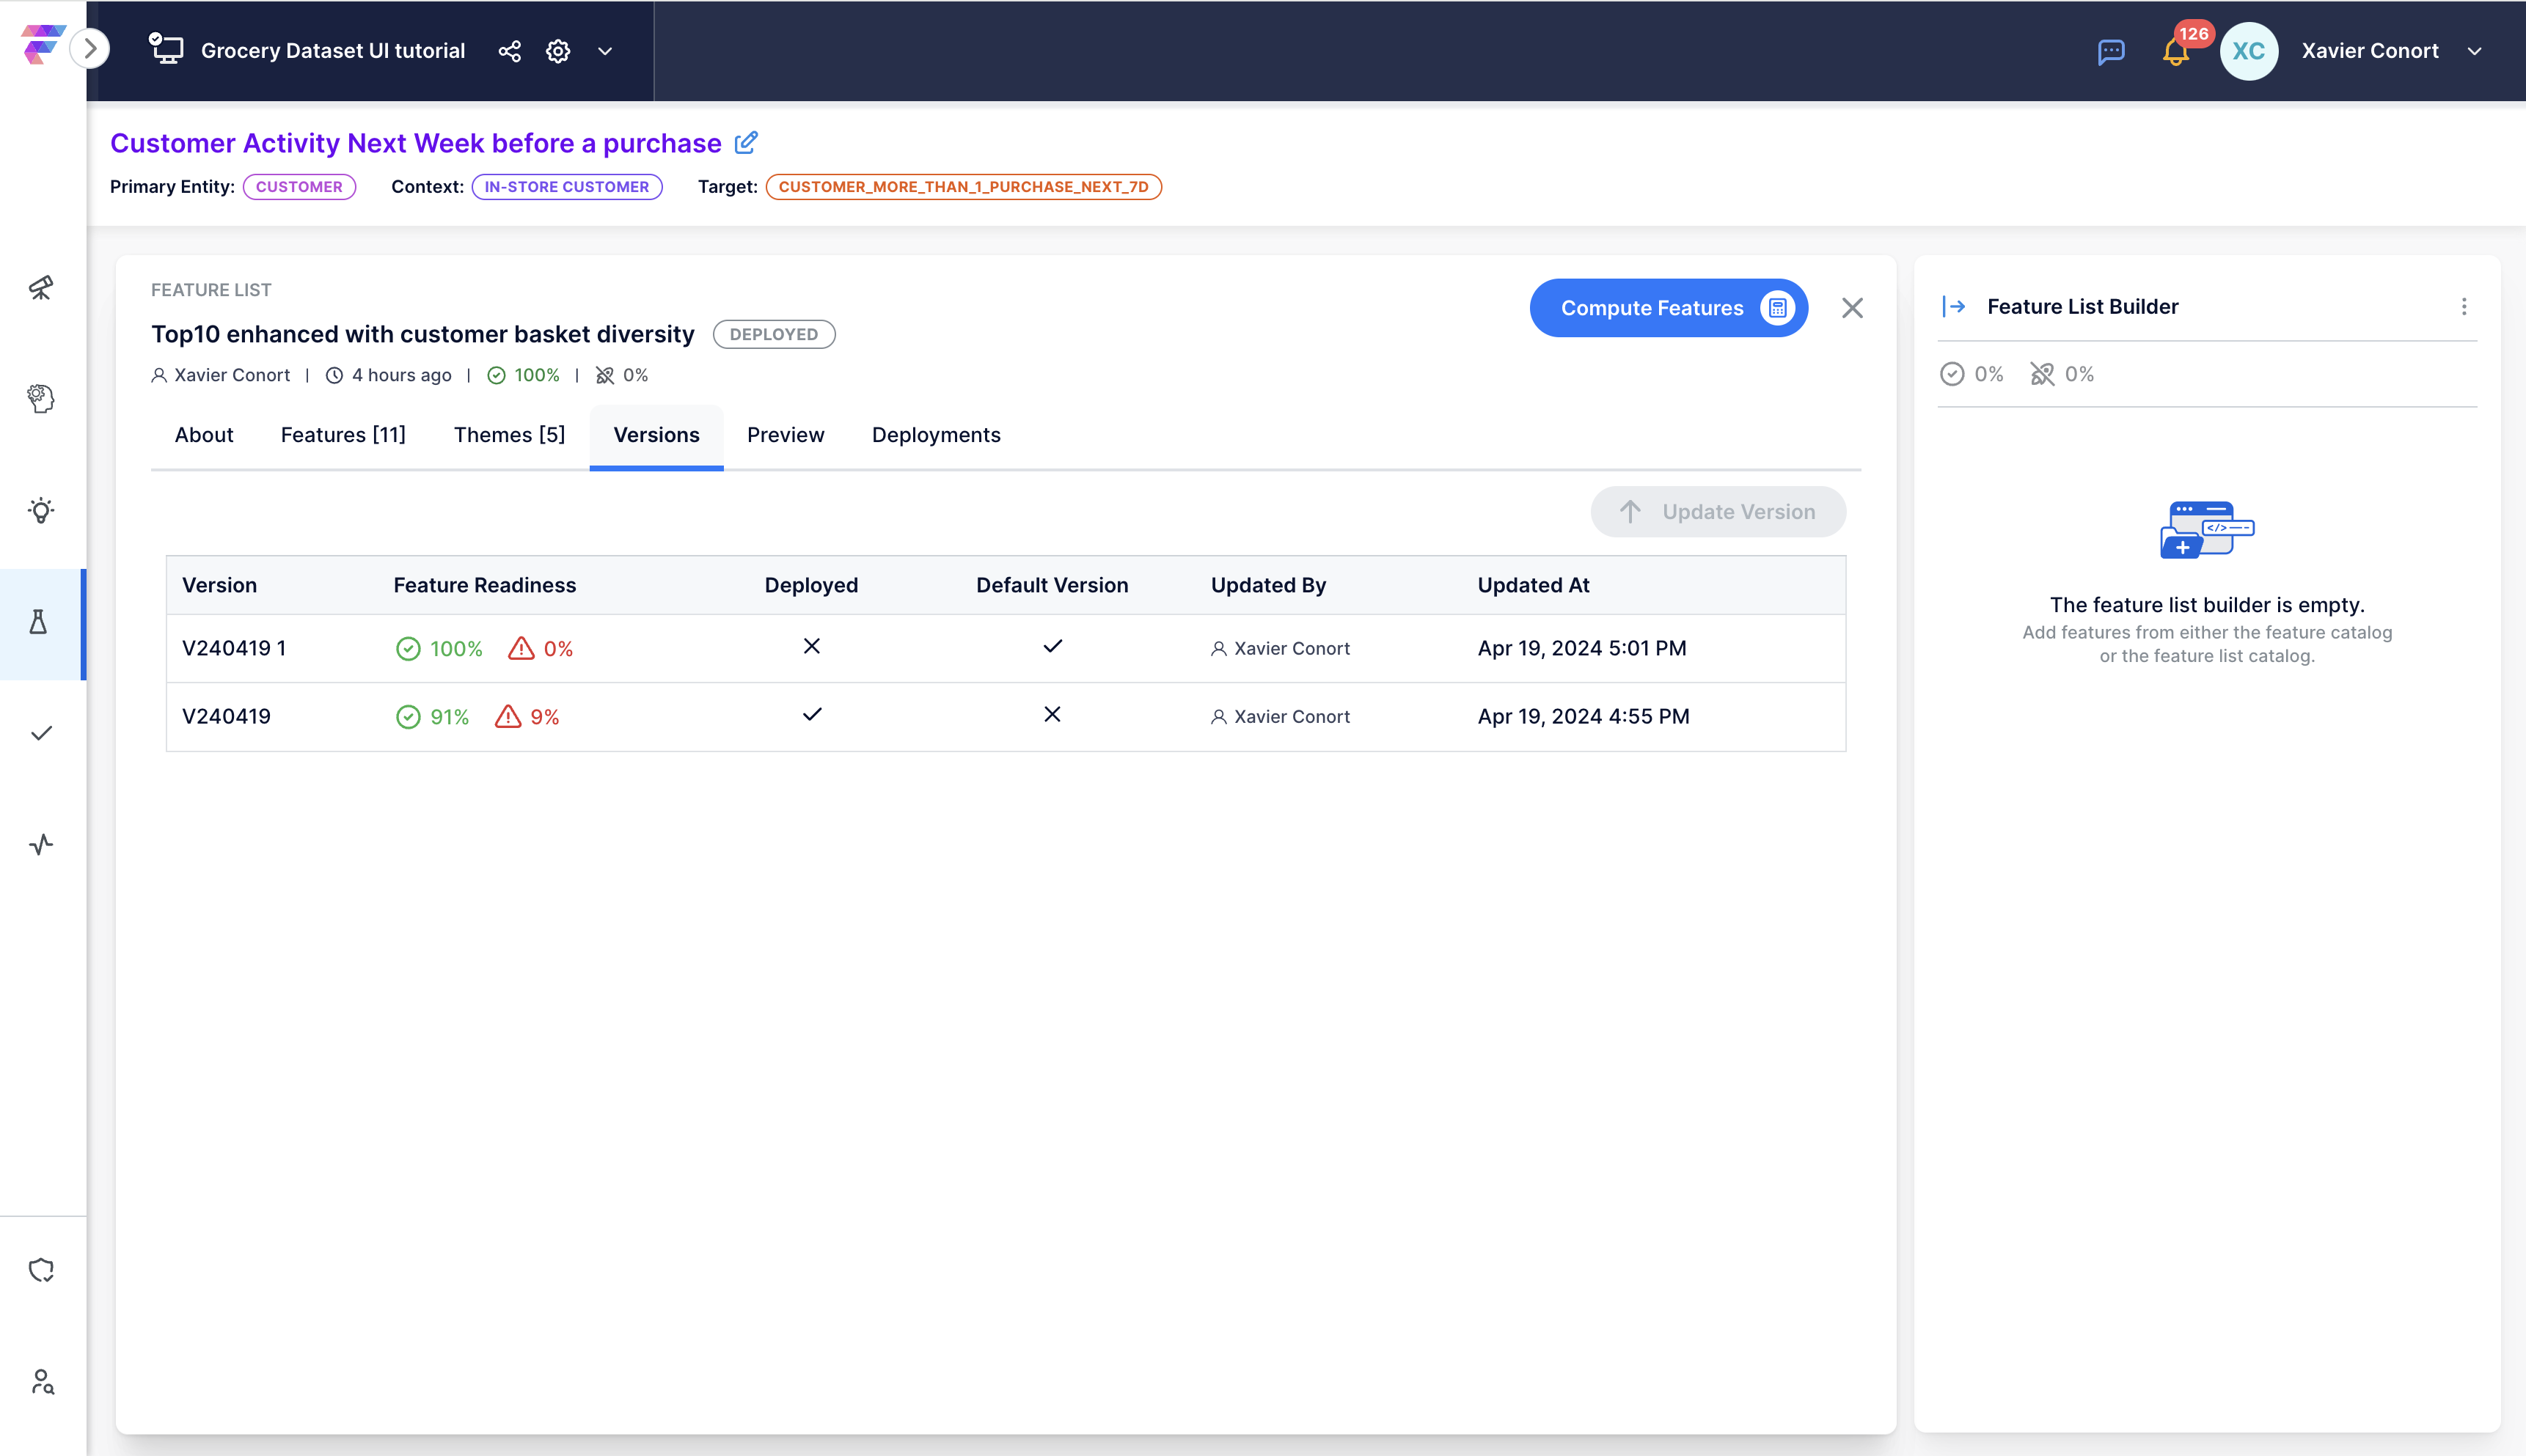Click the Version column header

coord(219,585)
